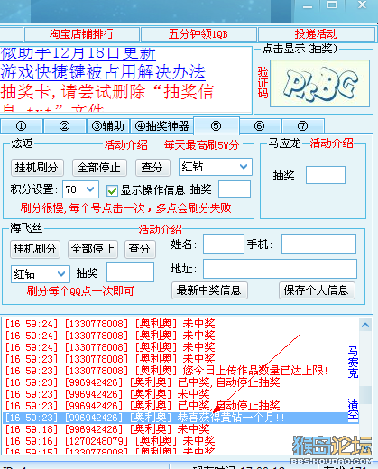Click 挂机刷分 in the 海飞丝 group
378x469 pixels.
[x=35, y=249]
